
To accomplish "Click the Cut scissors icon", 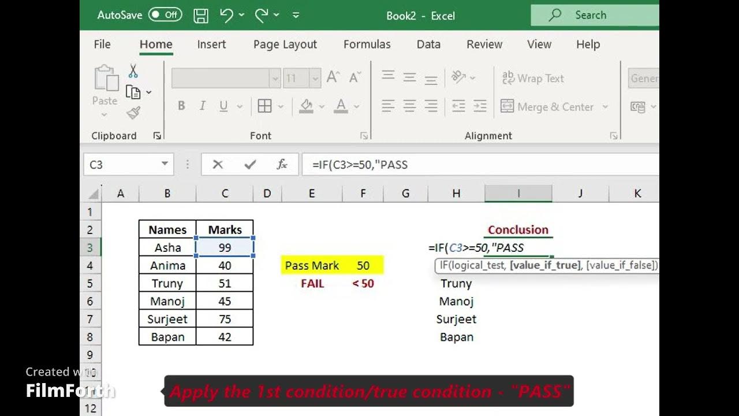I will (x=133, y=71).
